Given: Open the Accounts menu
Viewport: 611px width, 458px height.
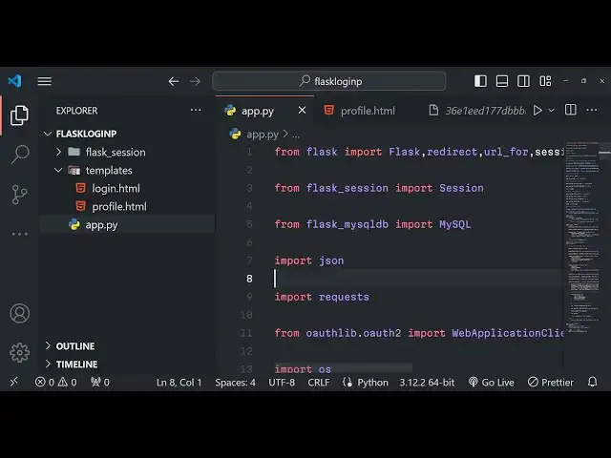Looking at the screenshot, I should [x=19, y=314].
